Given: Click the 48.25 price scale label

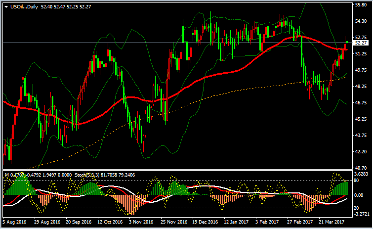Looking at the screenshot, I should [x=361, y=87].
